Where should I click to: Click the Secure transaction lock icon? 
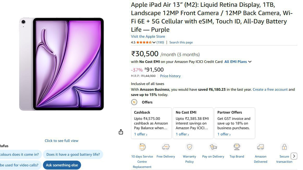point(284,147)
